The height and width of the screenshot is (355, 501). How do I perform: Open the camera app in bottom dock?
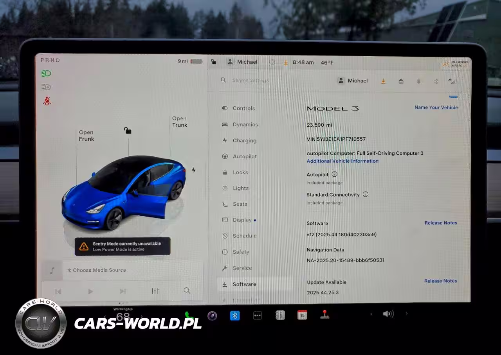(212, 316)
